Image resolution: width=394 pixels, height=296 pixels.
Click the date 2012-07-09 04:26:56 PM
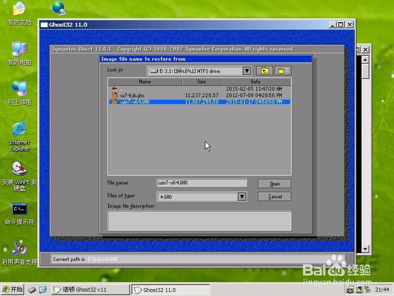tap(254, 95)
